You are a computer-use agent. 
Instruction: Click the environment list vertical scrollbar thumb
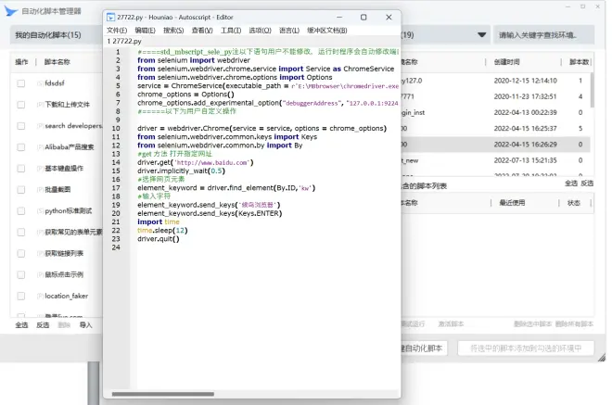tap(593, 91)
